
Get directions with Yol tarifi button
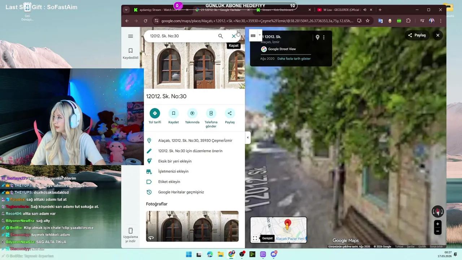[155, 116]
